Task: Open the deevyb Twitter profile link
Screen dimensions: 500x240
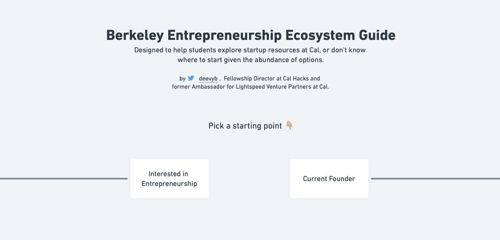Action: point(208,78)
